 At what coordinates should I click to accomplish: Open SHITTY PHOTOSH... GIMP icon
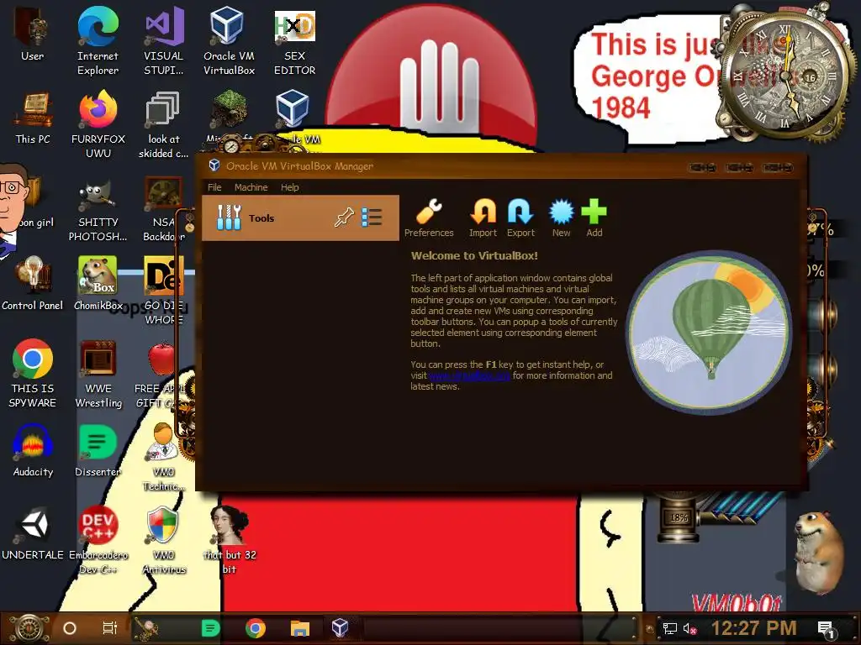(x=98, y=211)
